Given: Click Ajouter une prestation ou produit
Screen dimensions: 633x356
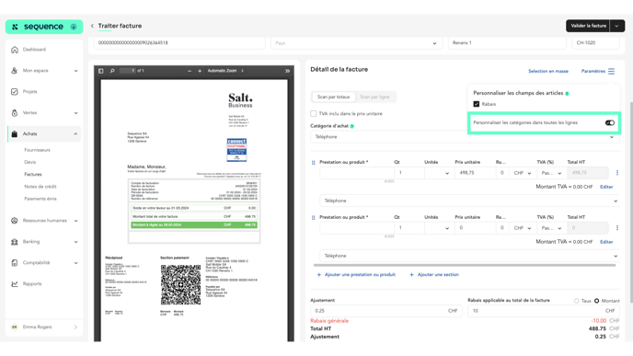Looking at the screenshot, I should point(356,274).
